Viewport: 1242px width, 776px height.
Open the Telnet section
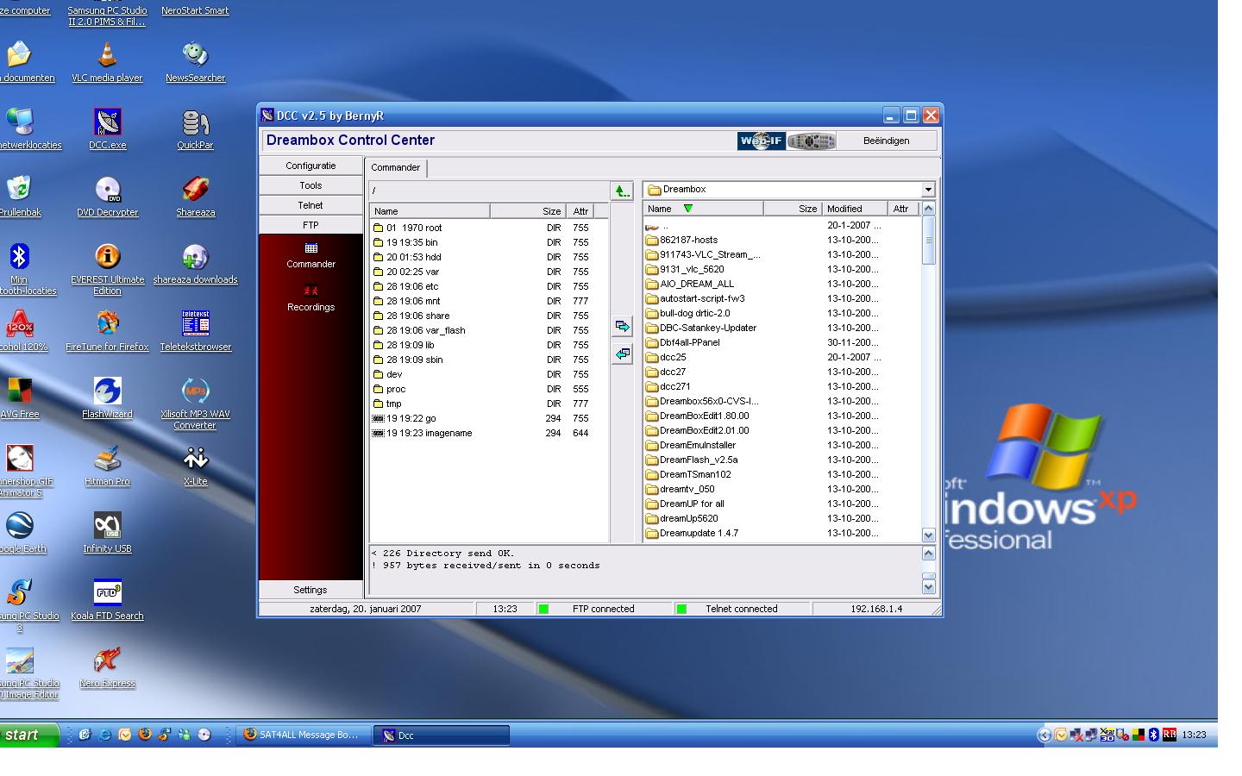[310, 205]
